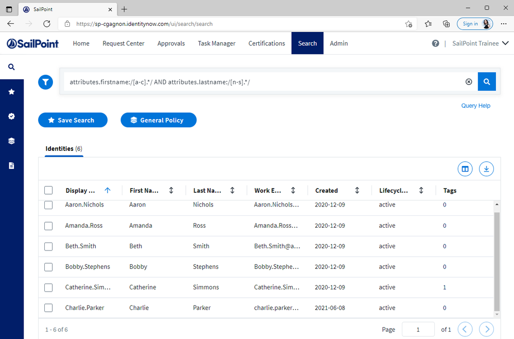Open the column chooser icon above table

click(465, 168)
